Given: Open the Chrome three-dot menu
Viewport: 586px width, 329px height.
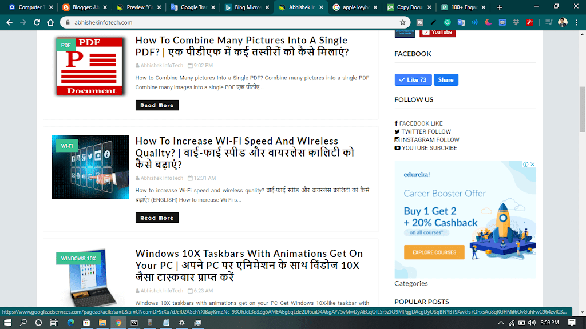Looking at the screenshot, I should pos(577,22).
